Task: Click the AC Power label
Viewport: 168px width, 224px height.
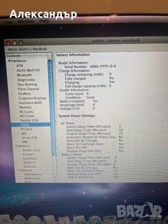Action: (x=68, y=123)
